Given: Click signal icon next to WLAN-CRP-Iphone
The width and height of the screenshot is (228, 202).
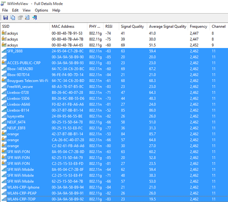Looking at the screenshot, I should tap(4, 187).
